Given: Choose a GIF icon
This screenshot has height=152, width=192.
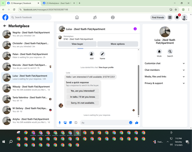Looking at the screenshot, I should (76, 123).
